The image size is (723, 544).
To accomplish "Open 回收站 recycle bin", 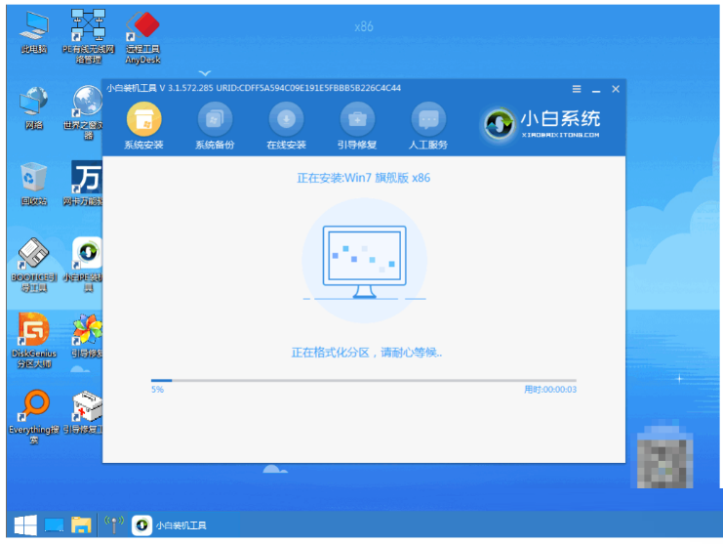I will click(33, 184).
